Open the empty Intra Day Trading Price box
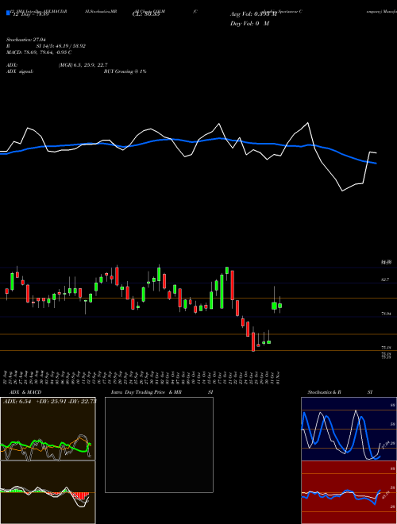The height and width of the screenshot is (524, 397). pos(159,445)
